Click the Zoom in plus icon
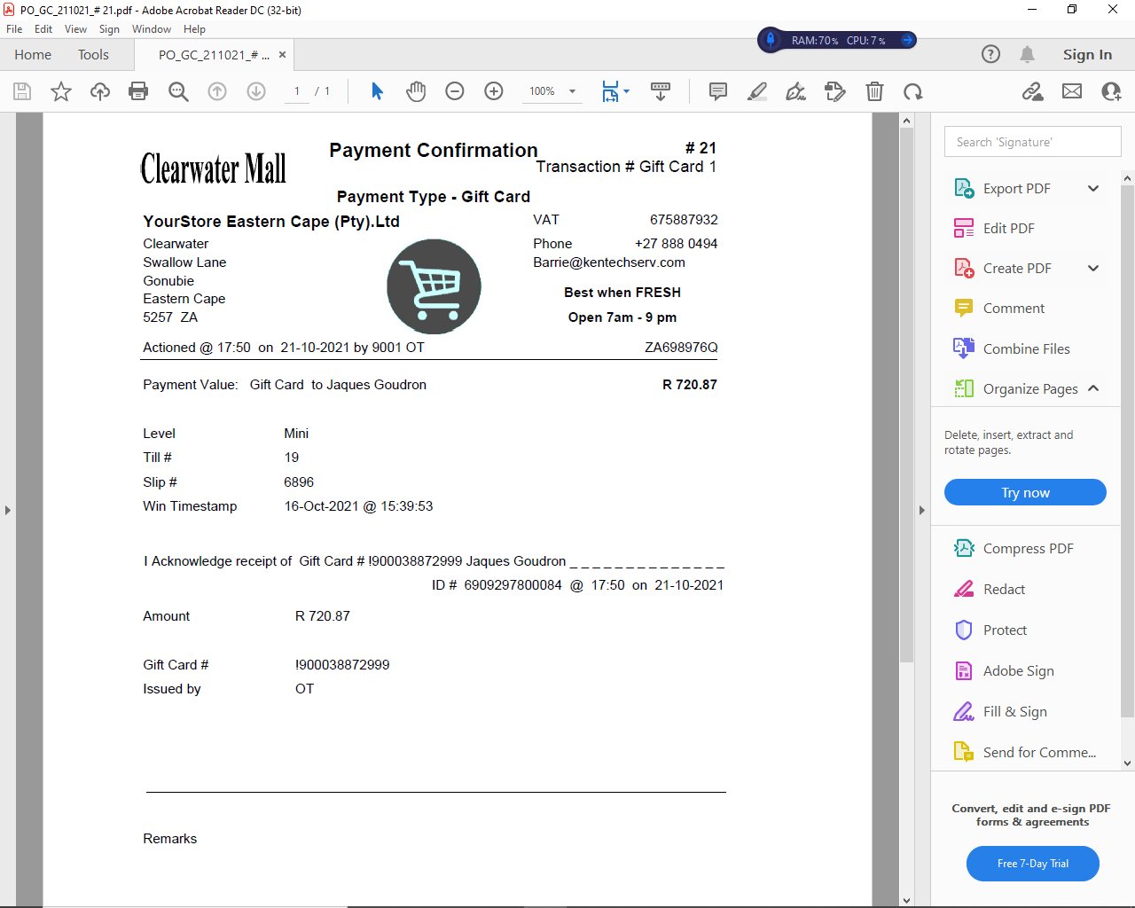The width and height of the screenshot is (1135, 908). click(x=494, y=91)
